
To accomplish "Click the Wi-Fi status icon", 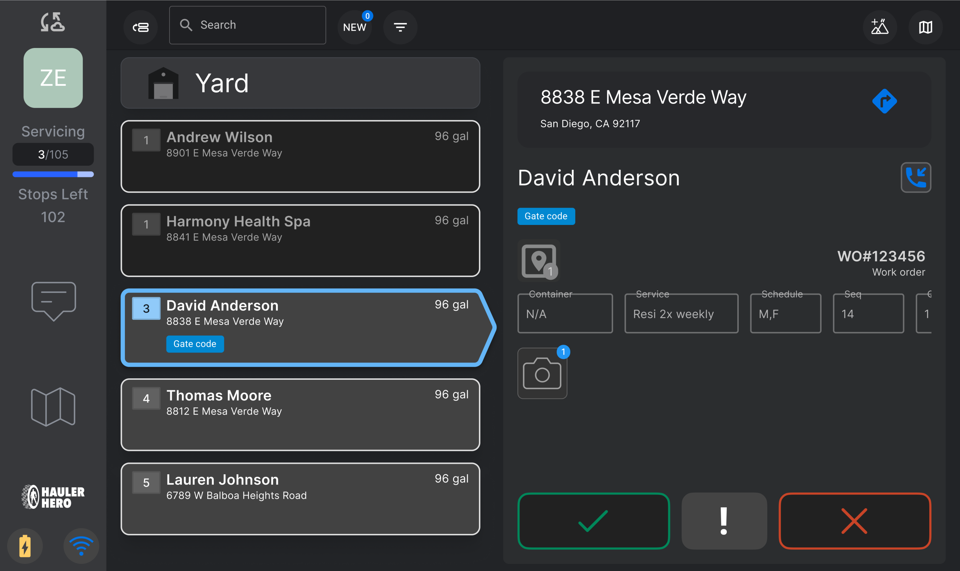I will pos(81,546).
